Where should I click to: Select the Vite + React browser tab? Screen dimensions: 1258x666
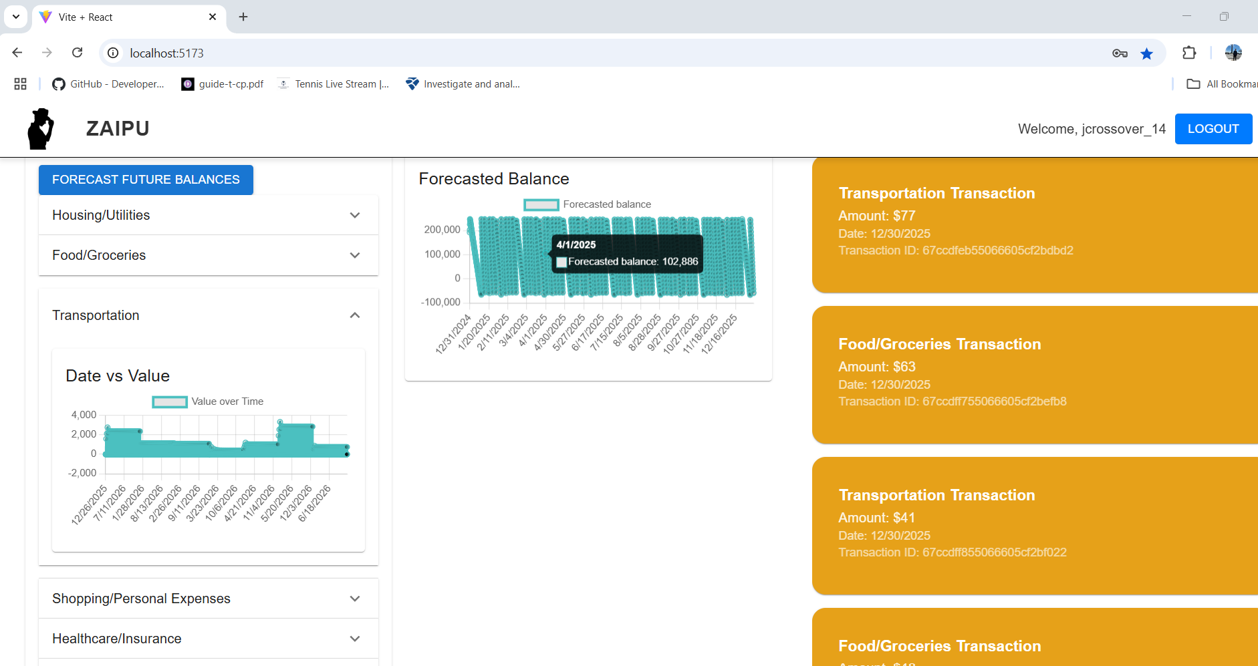[128, 17]
